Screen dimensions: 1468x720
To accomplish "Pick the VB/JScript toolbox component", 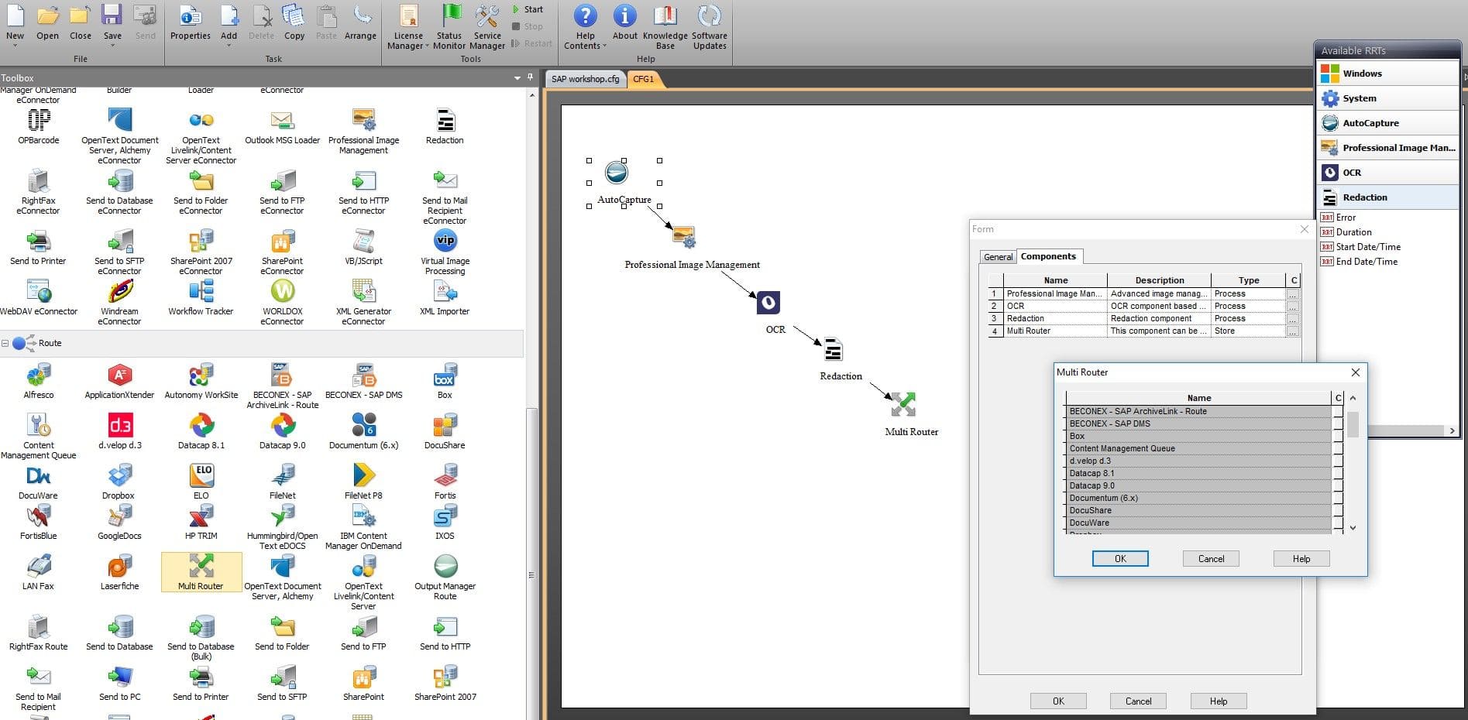I will tap(363, 247).
